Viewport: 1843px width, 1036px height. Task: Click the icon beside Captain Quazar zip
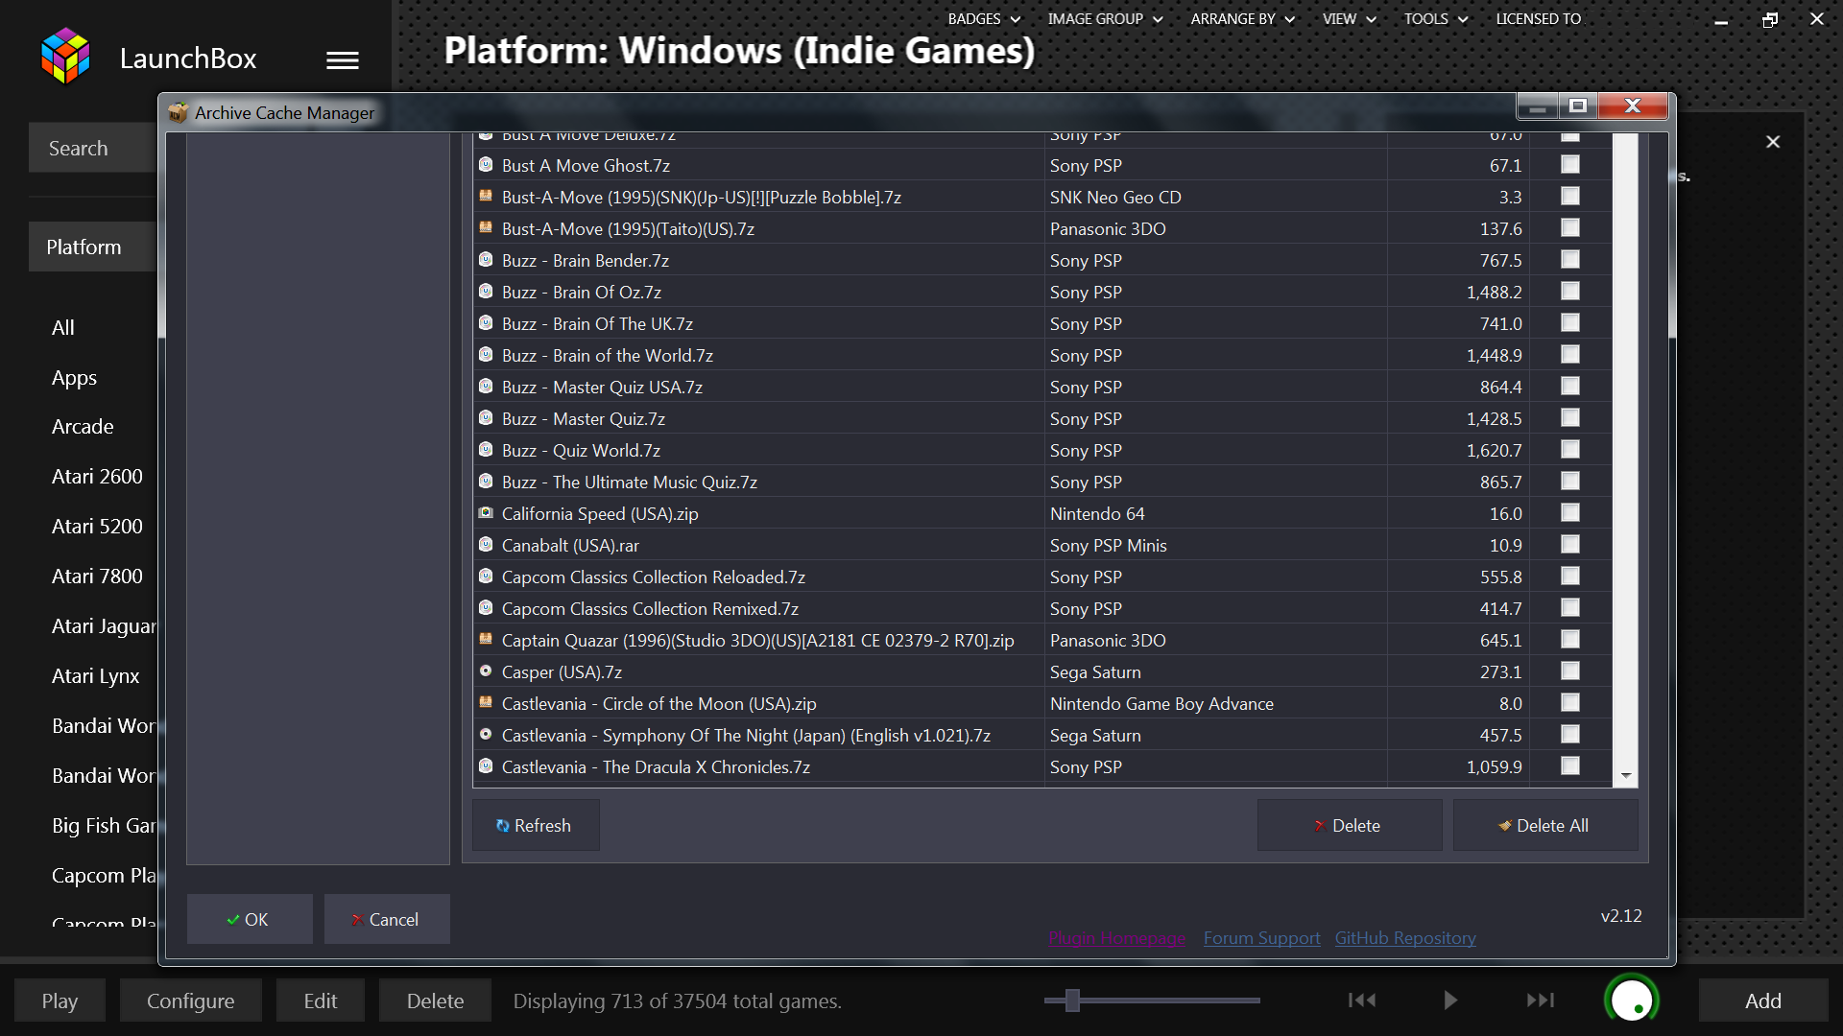pos(486,640)
